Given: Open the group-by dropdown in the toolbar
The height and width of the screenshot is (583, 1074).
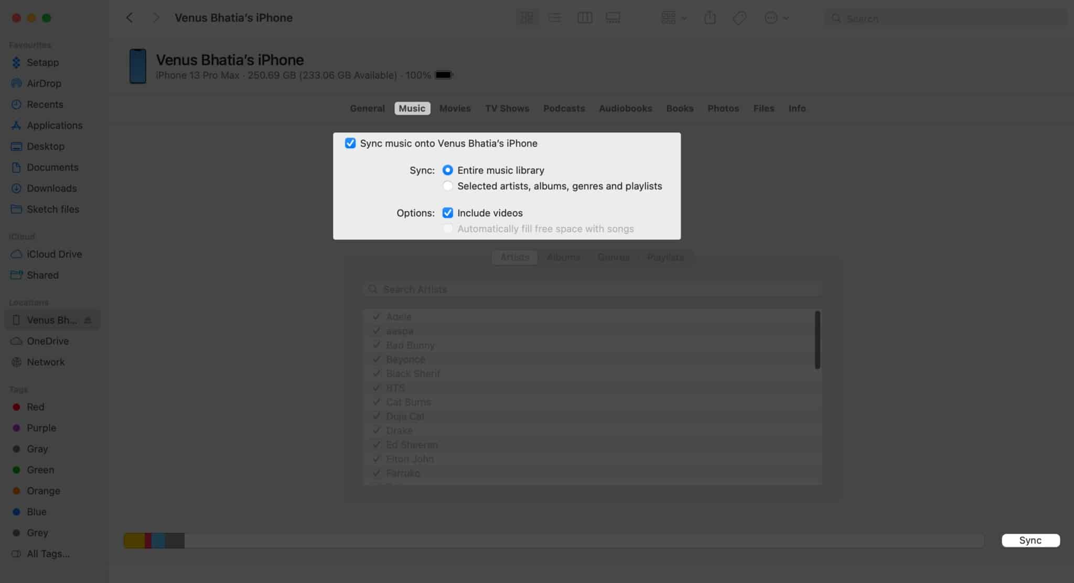Looking at the screenshot, I should (673, 17).
